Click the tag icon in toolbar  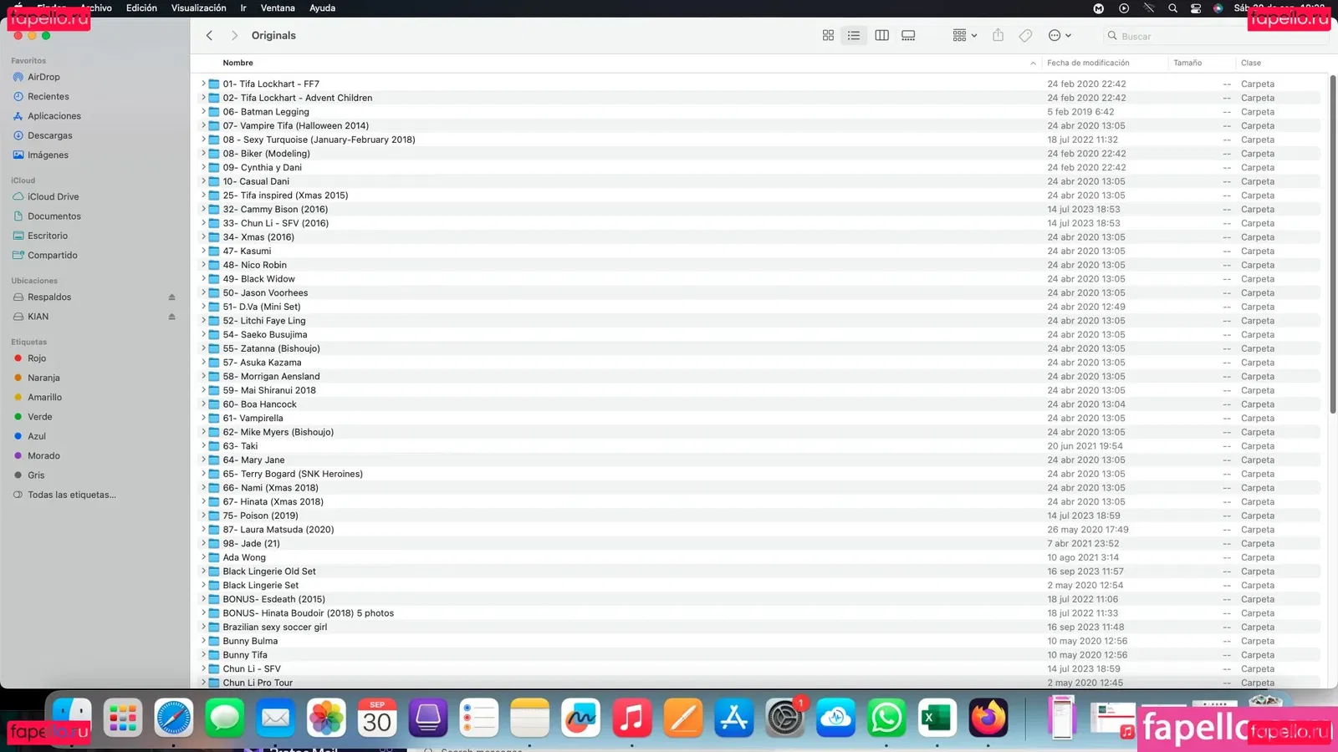1025,36
